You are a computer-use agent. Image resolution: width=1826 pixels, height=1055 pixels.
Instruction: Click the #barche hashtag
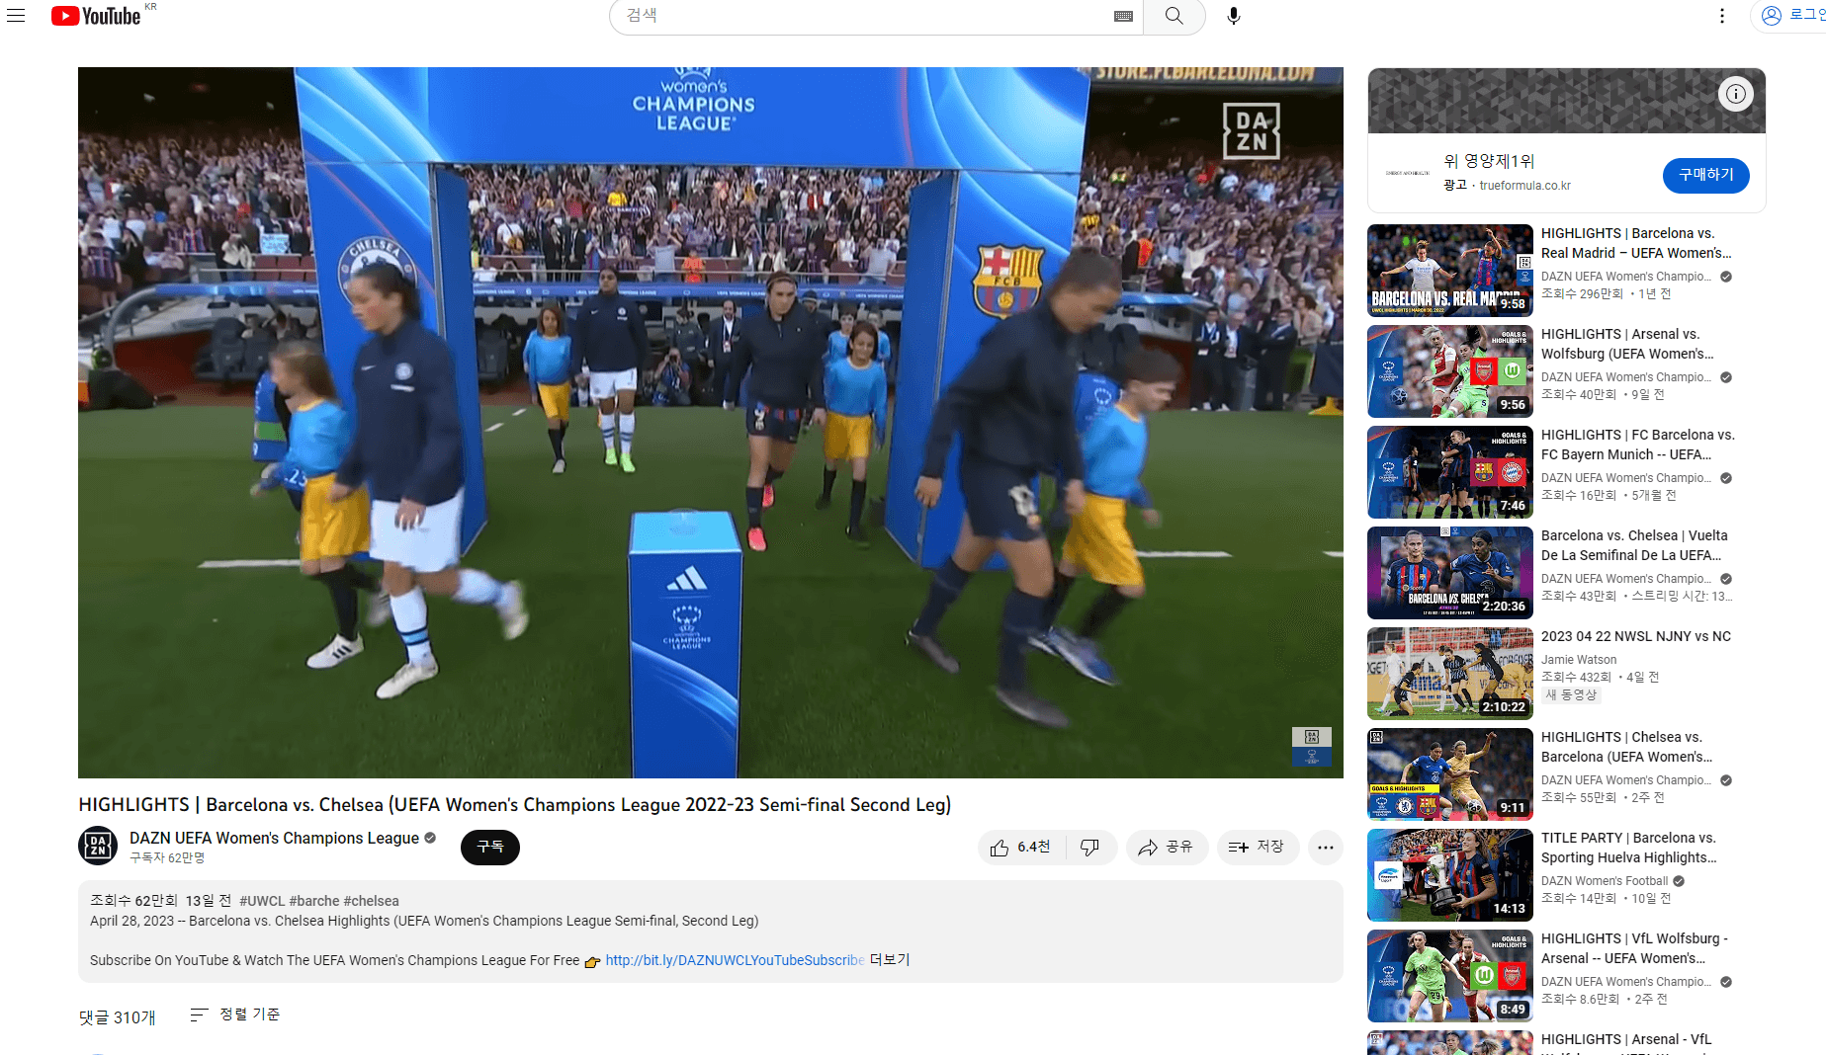click(314, 901)
